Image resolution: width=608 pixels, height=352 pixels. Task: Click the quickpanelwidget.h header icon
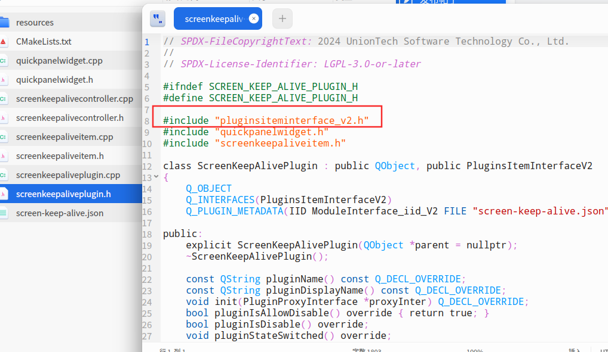pyautogui.click(x=3, y=80)
